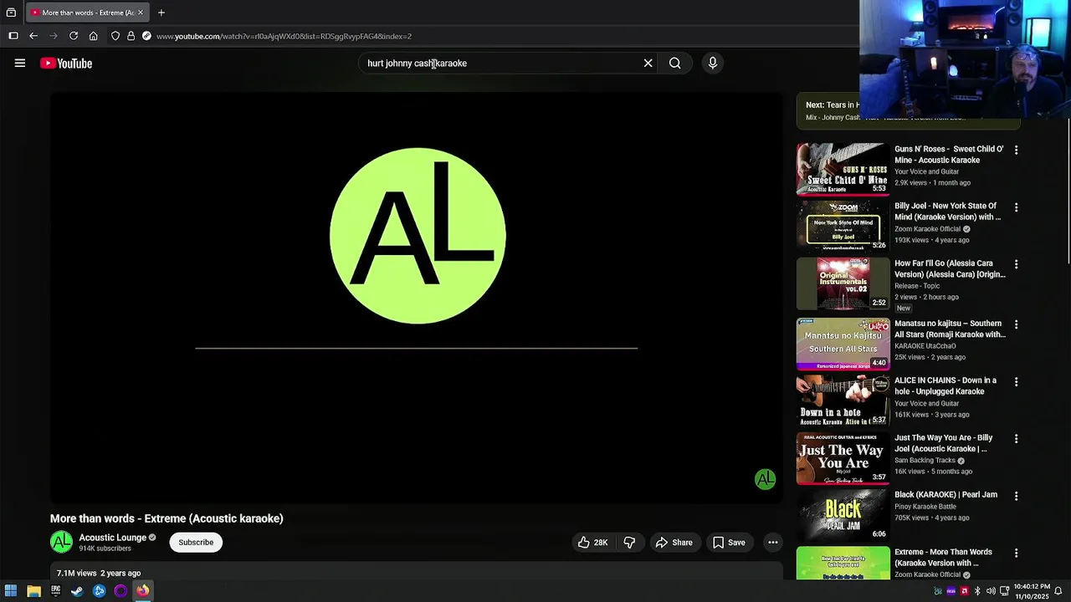Go to YouTube home via logo
Screen dimensions: 1071x602
coord(66,64)
